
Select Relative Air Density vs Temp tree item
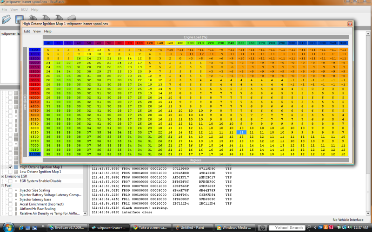tap(50, 213)
